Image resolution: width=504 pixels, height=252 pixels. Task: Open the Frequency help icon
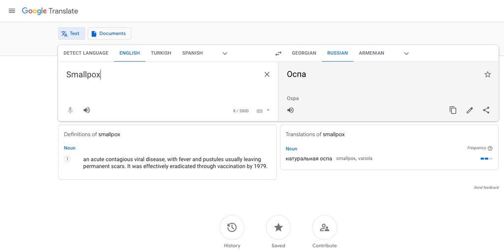[490, 148]
